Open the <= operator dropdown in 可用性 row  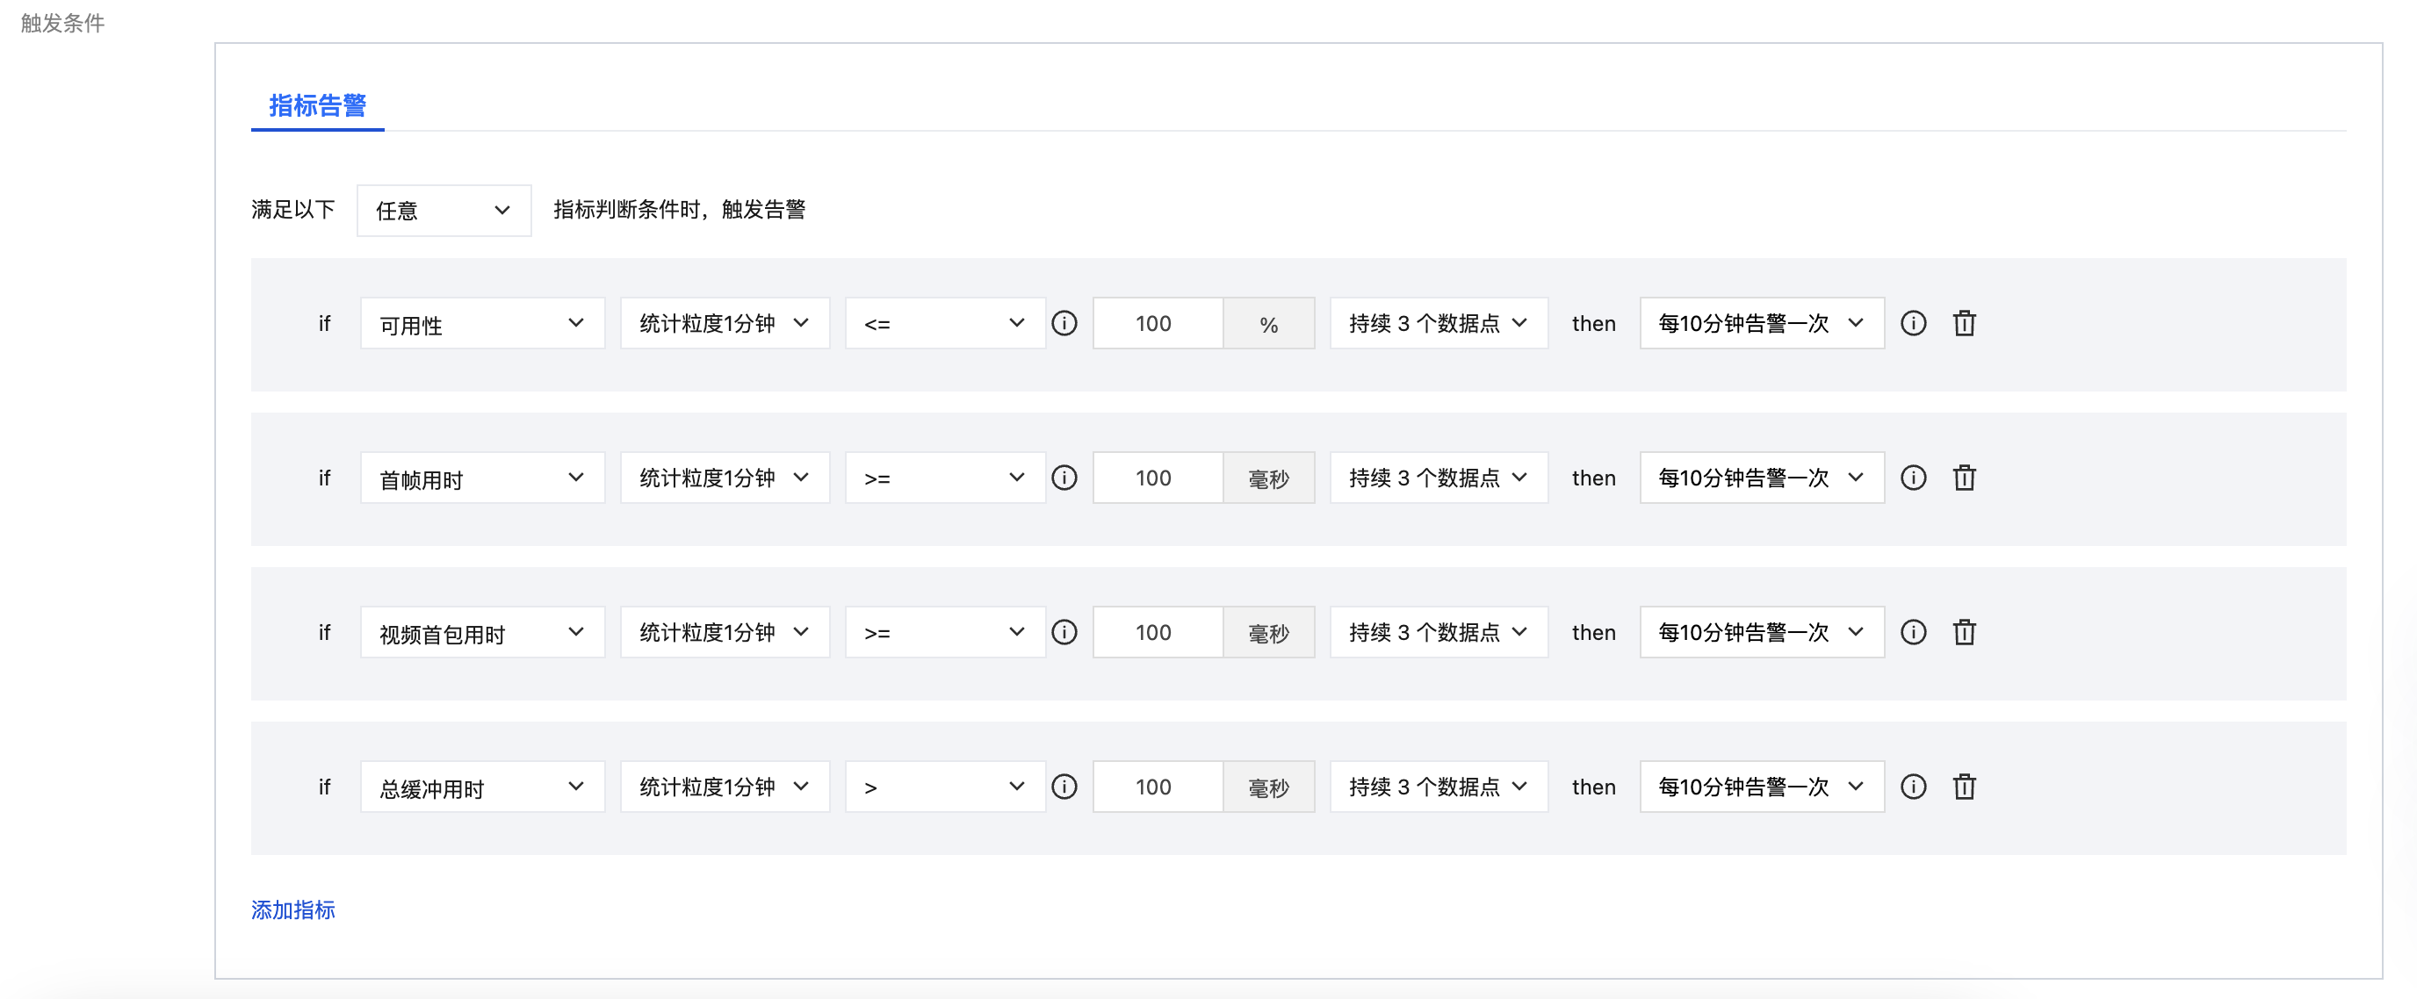point(945,324)
